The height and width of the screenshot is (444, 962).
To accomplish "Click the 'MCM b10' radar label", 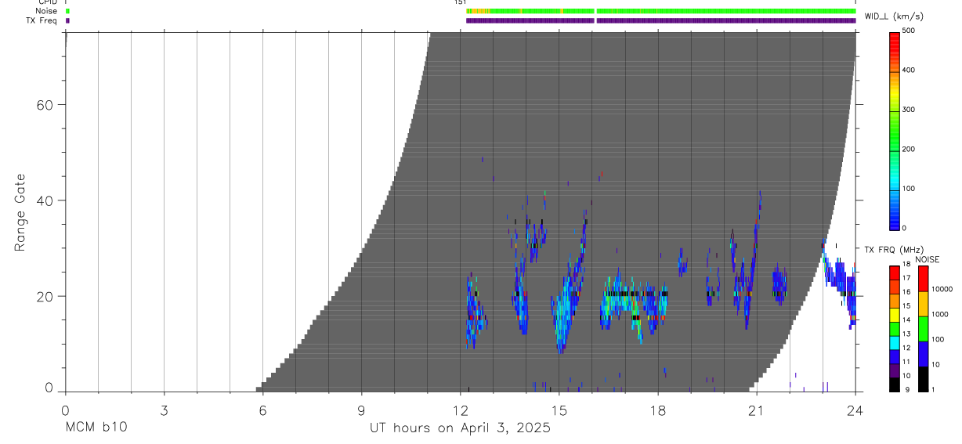I will pos(96,428).
